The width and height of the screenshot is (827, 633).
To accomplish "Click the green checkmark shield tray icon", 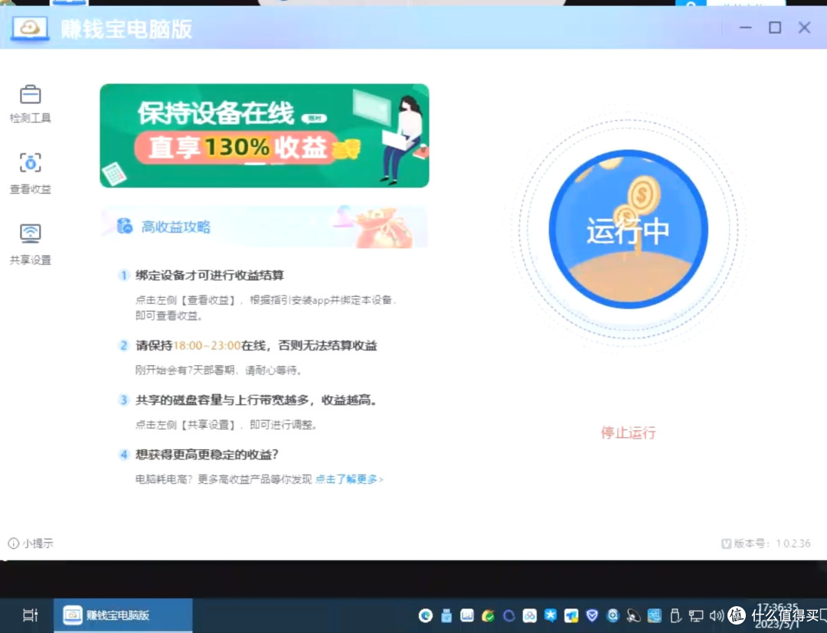I will click(488, 615).
